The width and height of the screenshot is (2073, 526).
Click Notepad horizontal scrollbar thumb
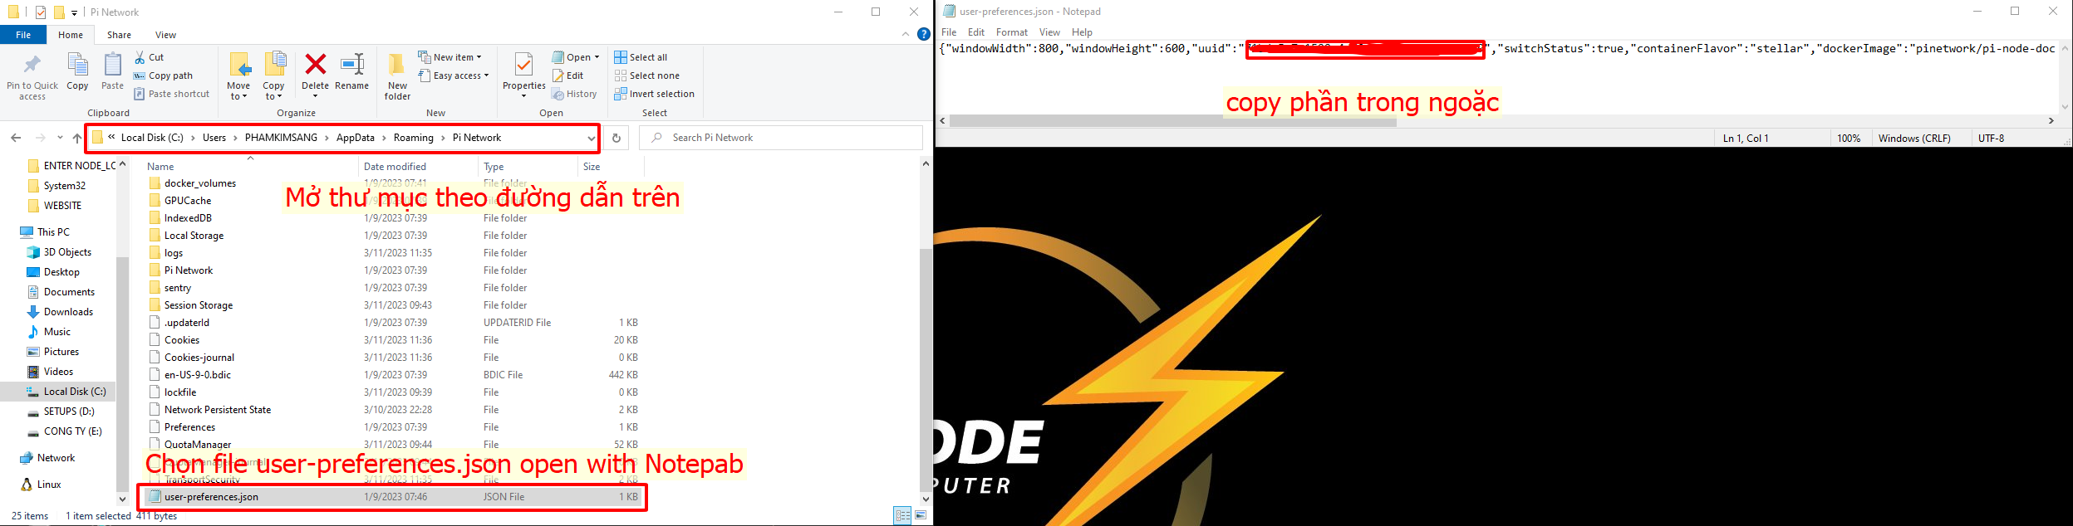tap(1172, 121)
